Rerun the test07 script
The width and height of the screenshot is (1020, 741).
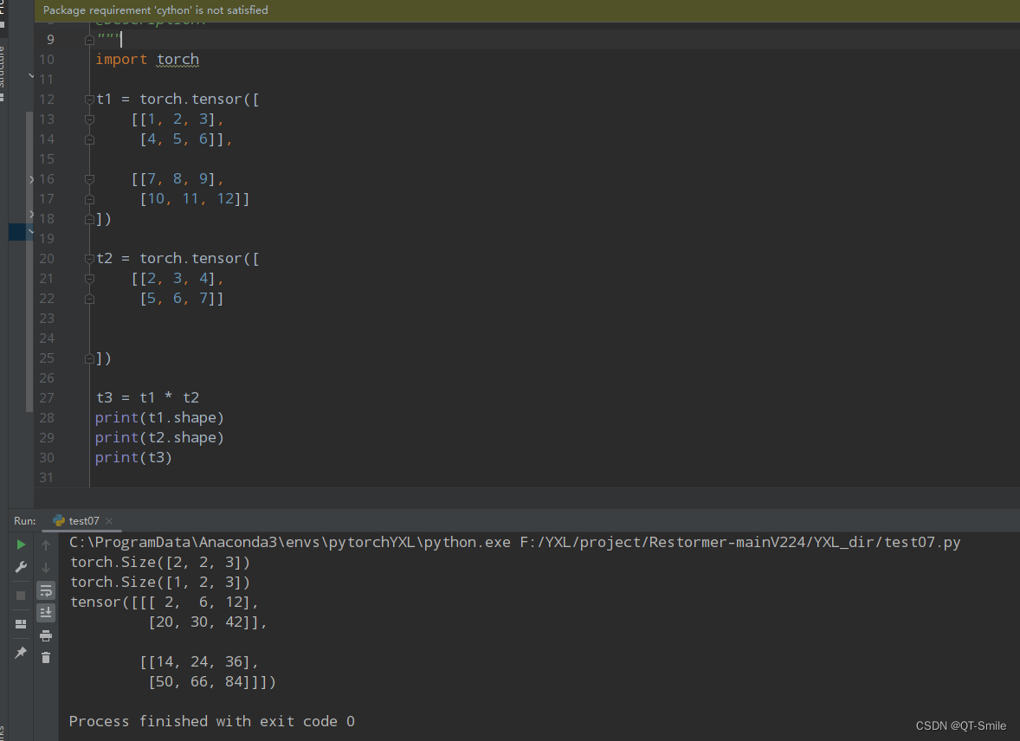click(x=21, y=544)
